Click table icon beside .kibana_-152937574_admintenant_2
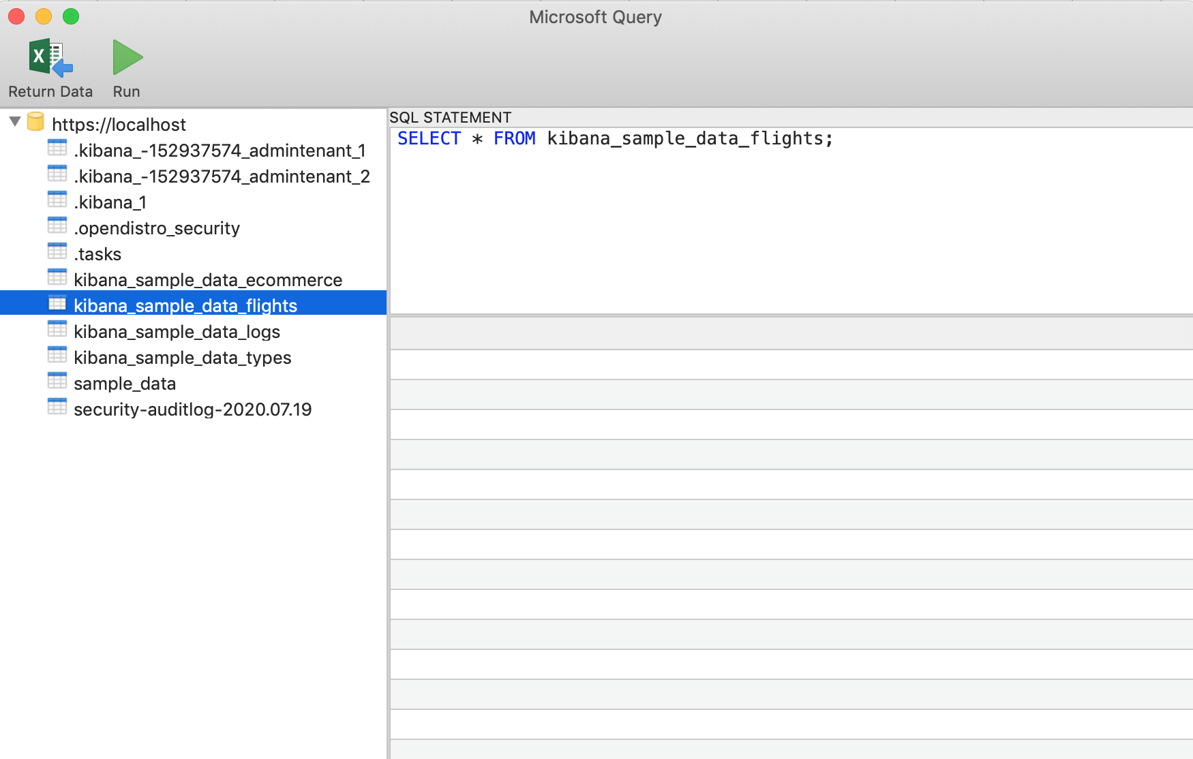 (57, 174)
